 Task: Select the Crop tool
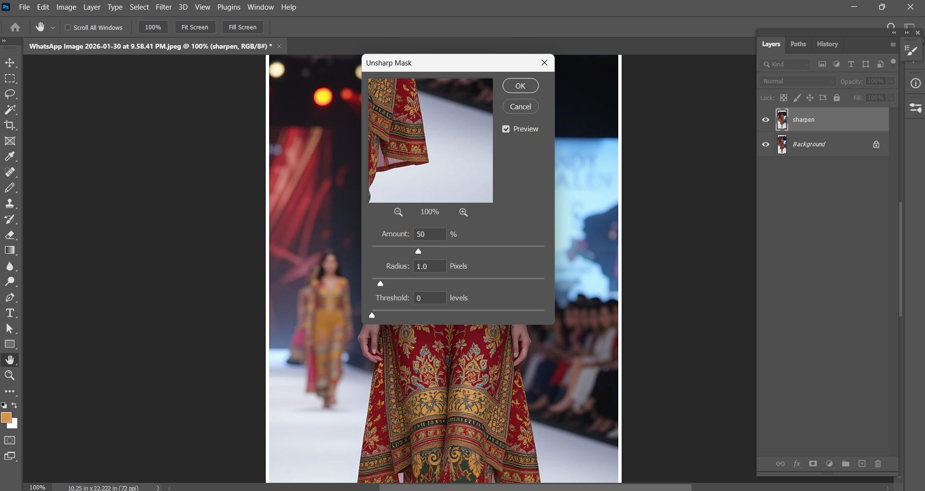coord(10,125)
